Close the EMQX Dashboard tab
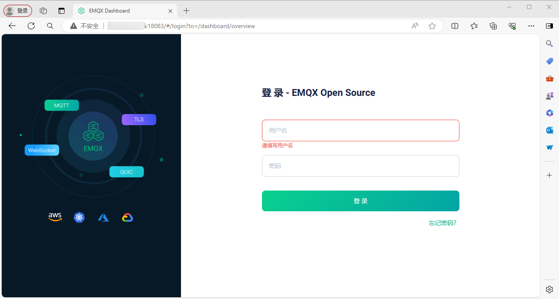559x299 pixels. [x=171, y=11]
